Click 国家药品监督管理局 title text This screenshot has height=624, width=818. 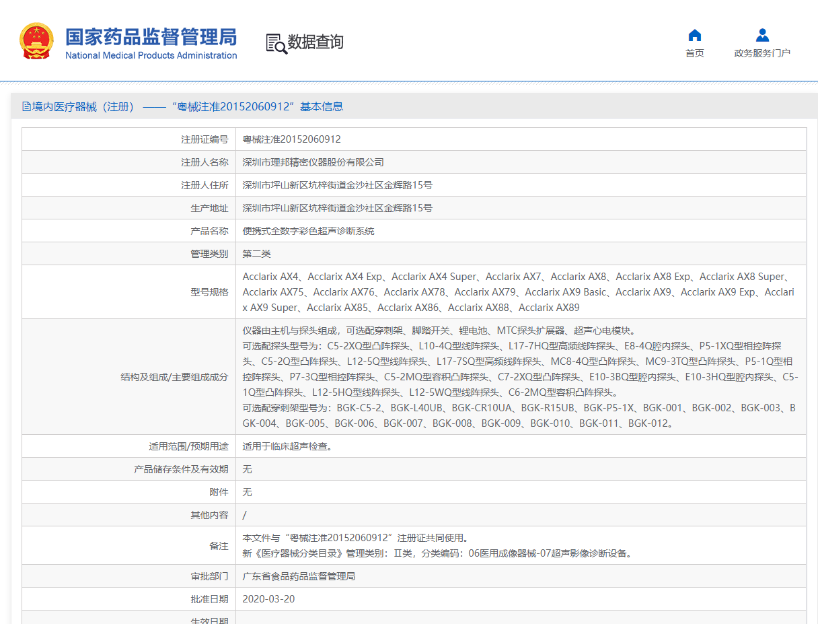pyautogui.click(x=151, y=36)
